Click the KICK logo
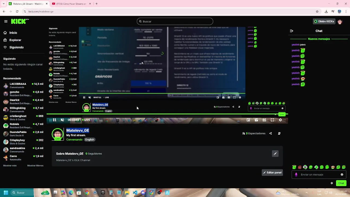Screen dimensions: 350x197 20,21
